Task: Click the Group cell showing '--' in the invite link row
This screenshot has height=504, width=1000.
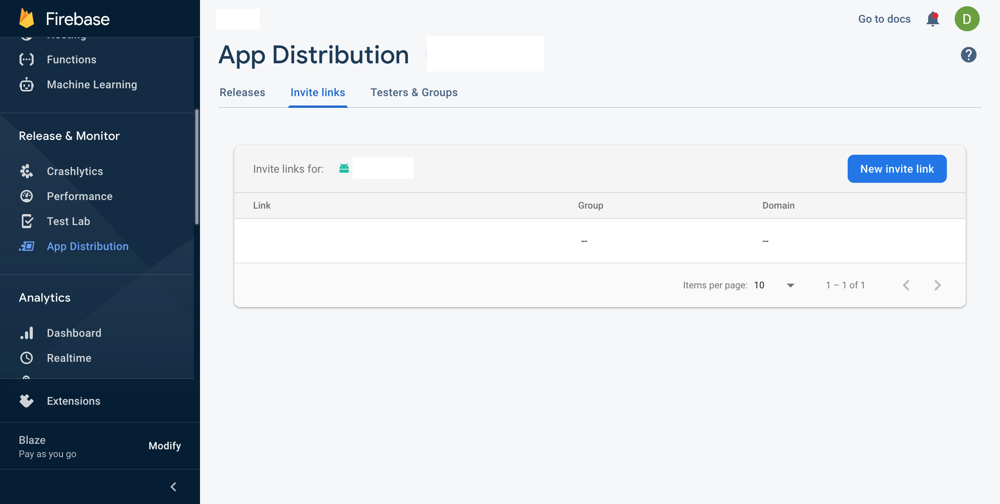Action: click(584, 241)
